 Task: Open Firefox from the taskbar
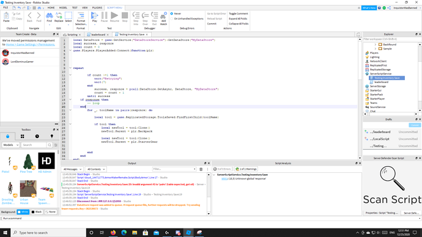[113, 233]
